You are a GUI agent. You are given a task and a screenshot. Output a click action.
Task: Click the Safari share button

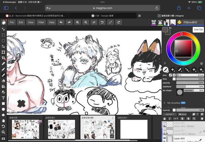pos(179,8)
